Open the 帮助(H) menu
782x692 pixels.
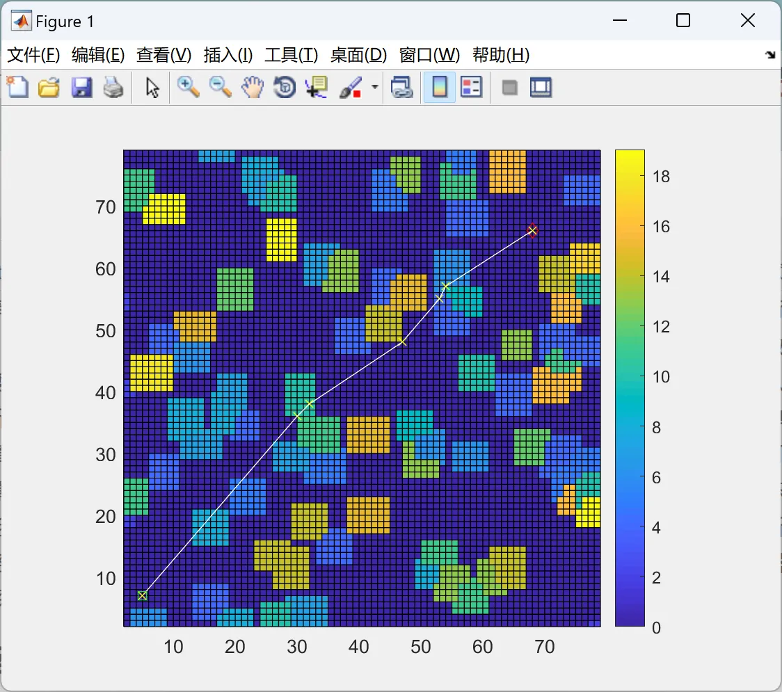(x=501, y=55)
